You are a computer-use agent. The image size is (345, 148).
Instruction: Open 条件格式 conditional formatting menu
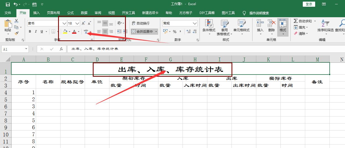pyautogui.click(x=209, y=27)
